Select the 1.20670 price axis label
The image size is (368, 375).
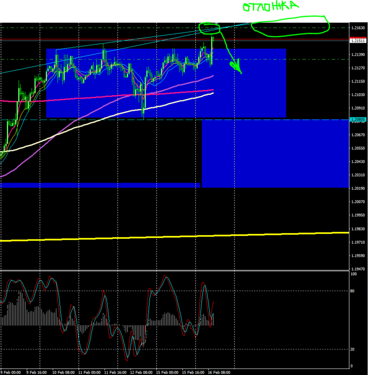(x=358, y=135)
